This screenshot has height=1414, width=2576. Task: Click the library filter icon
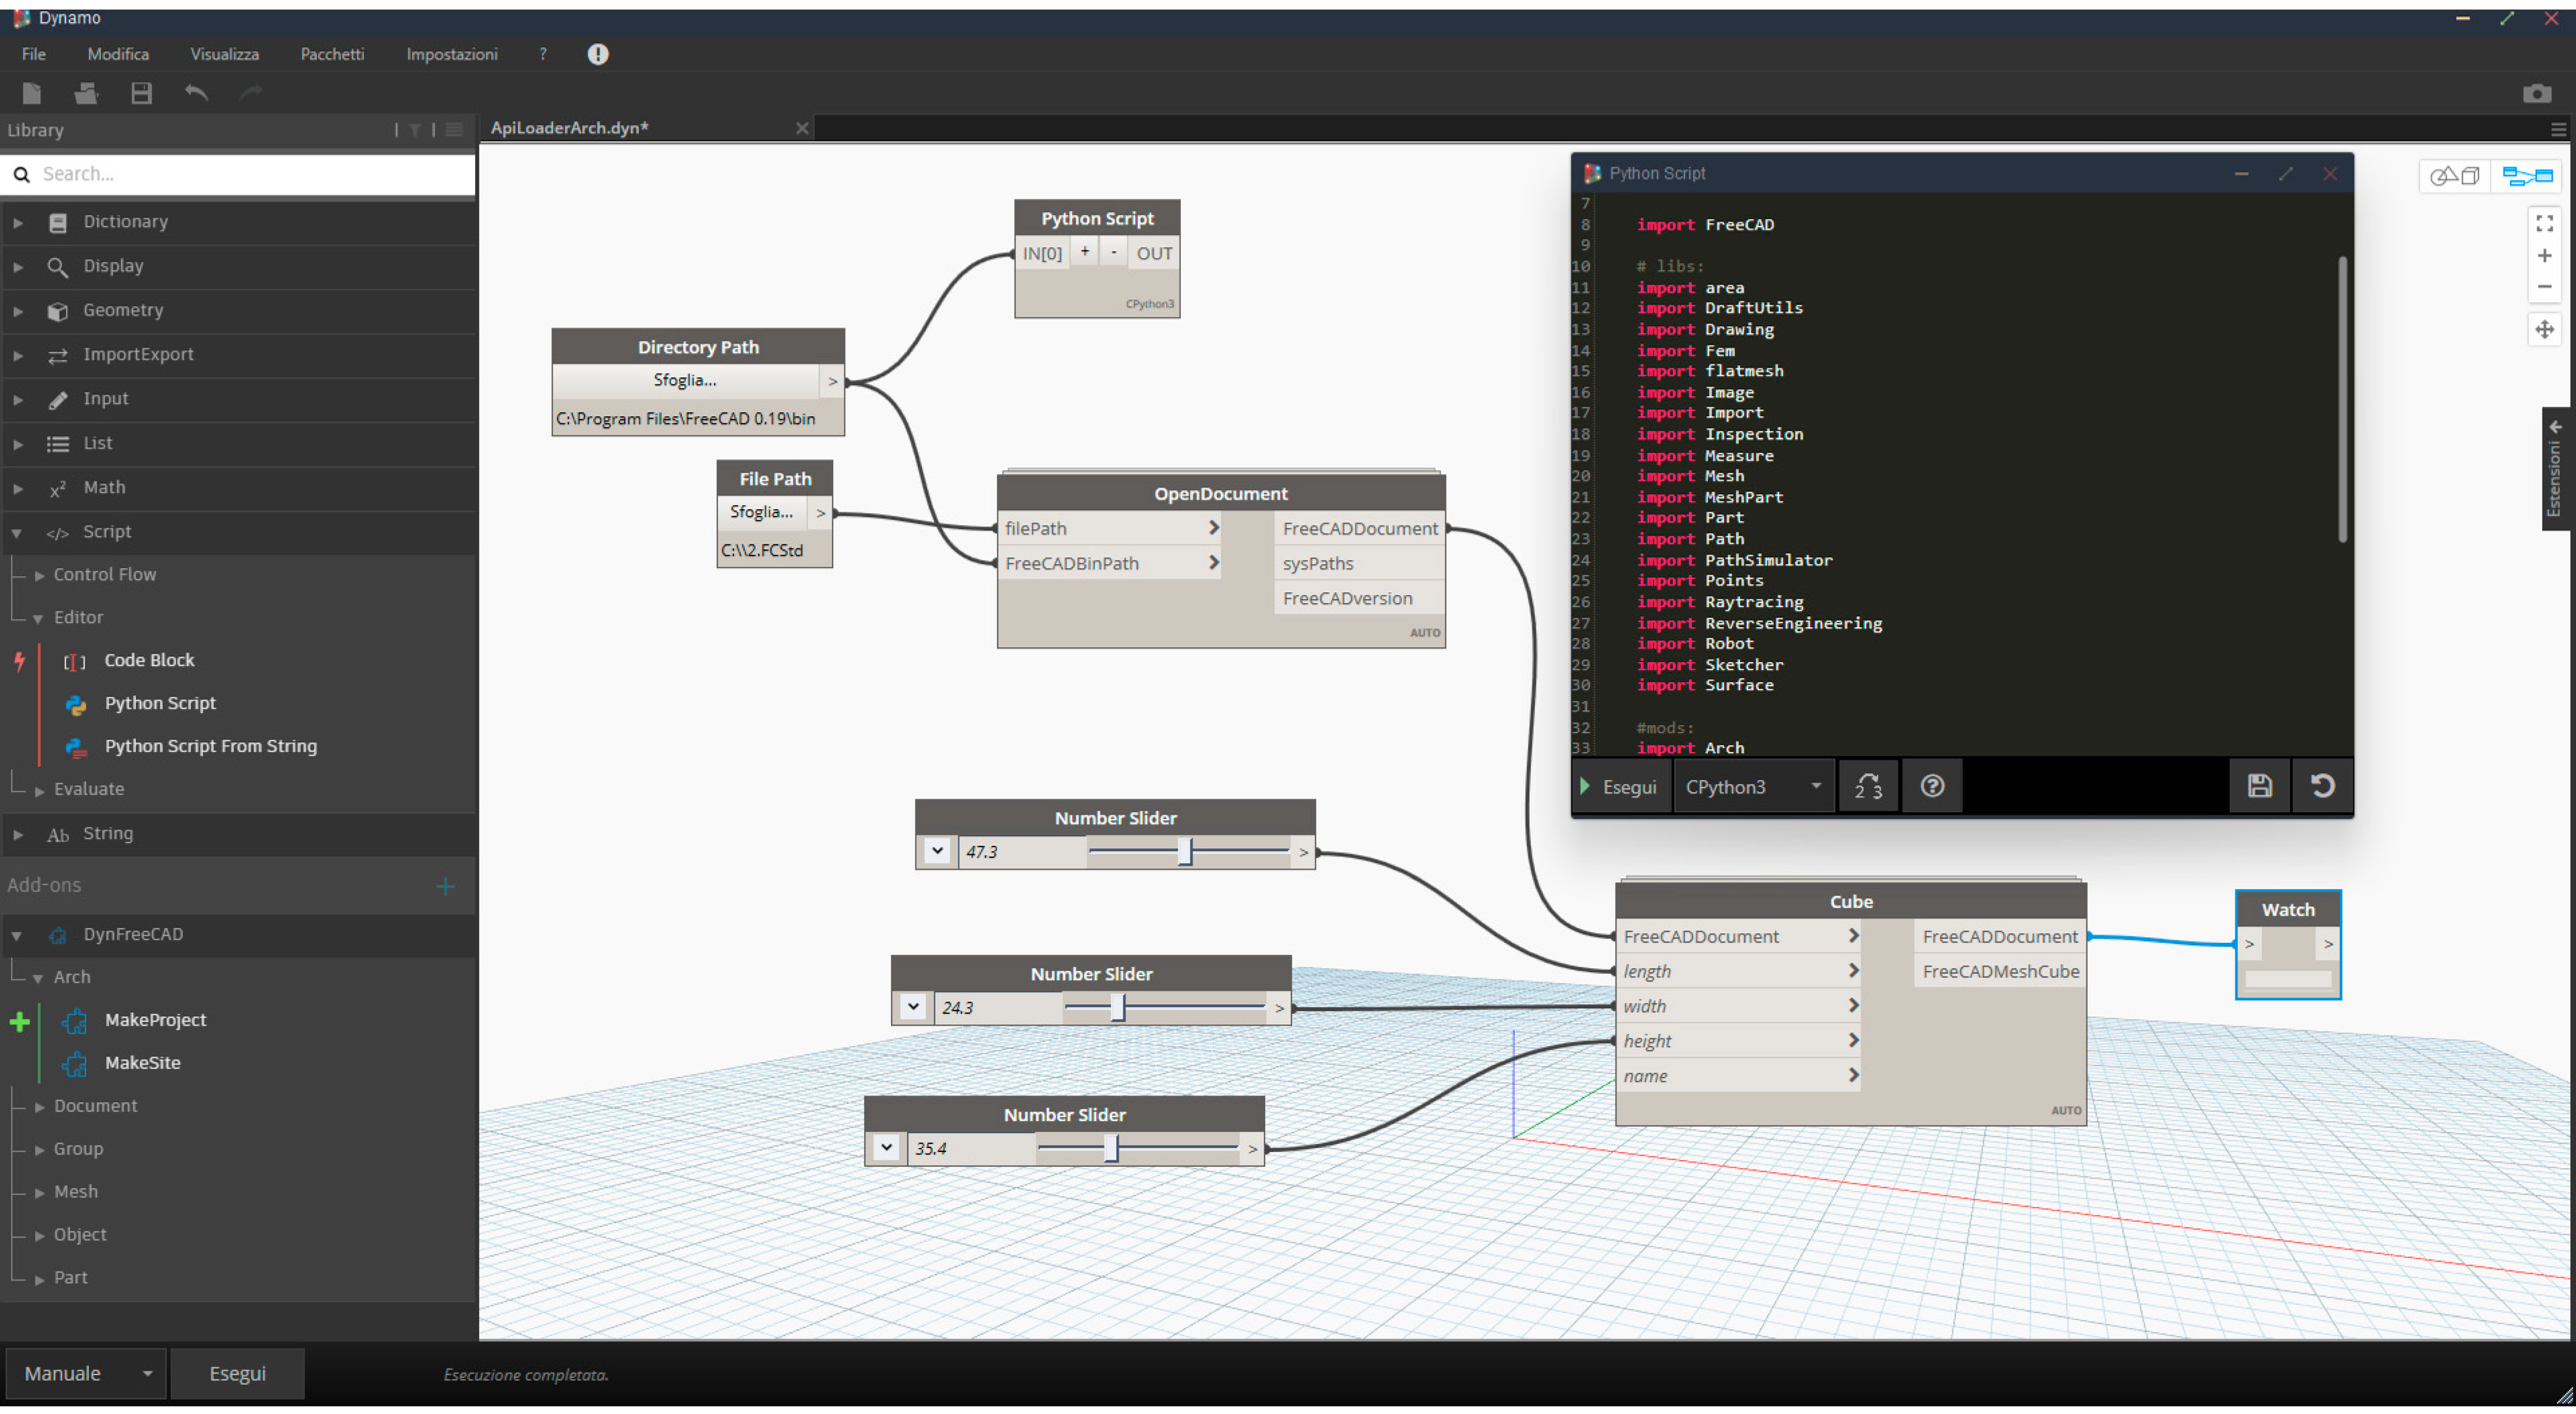[415, 130]
